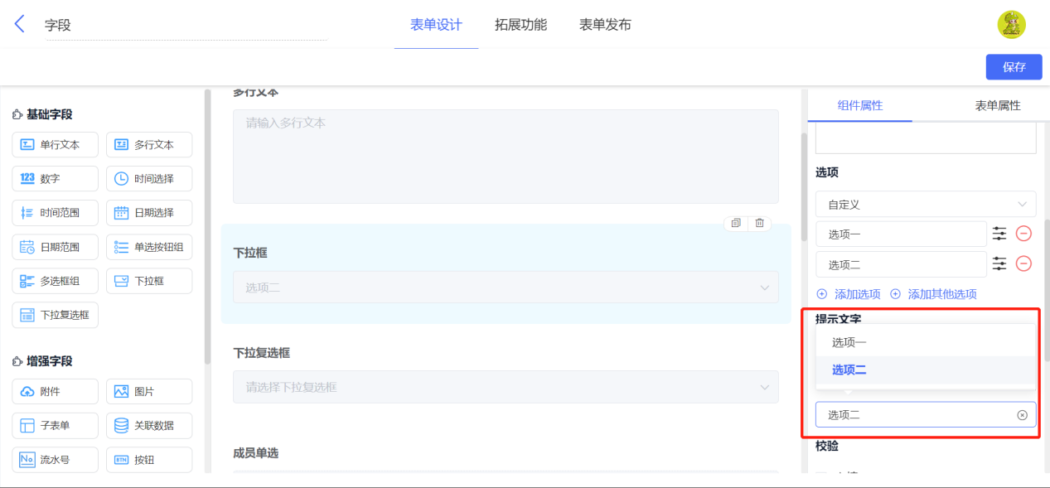Clear the 选项二 default value

[1022, 415]
